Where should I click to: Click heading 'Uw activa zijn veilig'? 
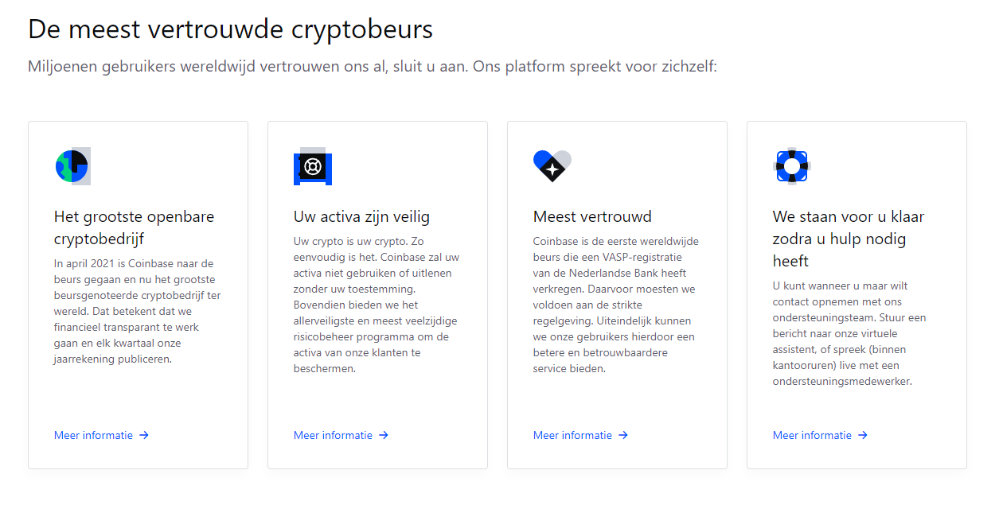(x=361, y=216)
